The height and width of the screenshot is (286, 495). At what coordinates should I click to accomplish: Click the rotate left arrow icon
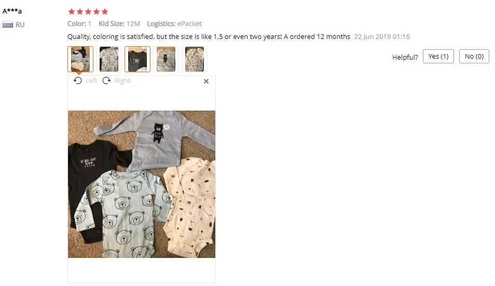click(78, 81)
